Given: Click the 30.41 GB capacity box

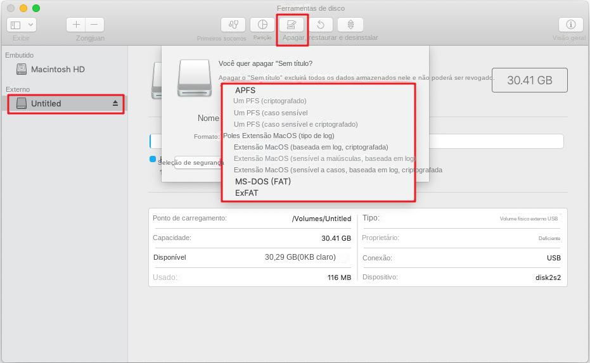Looking at the screenshot, I should click(x=529, y=80).
